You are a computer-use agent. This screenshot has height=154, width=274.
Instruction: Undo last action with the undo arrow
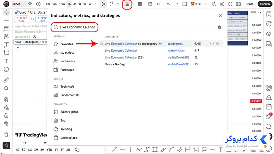168,4
